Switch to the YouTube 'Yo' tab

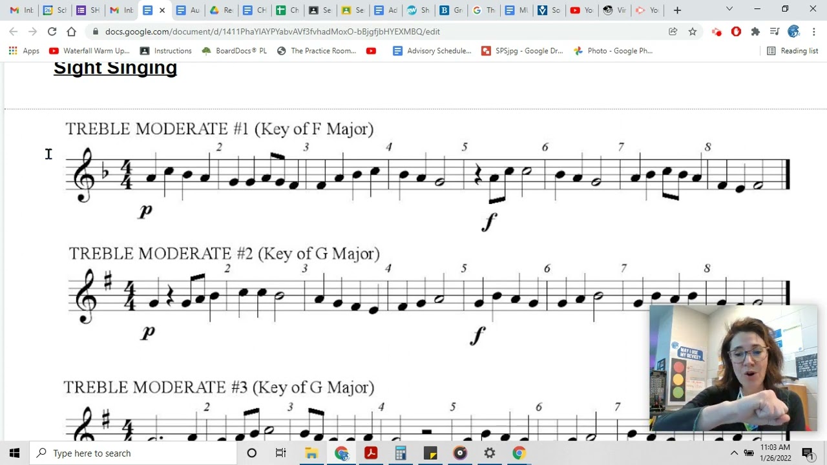(581, 10)
